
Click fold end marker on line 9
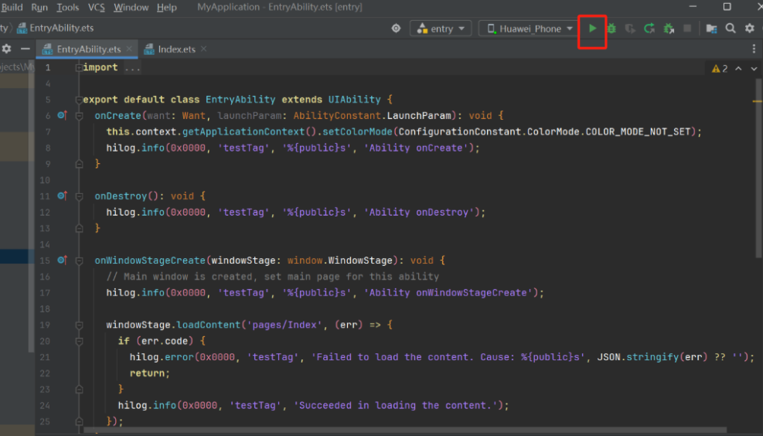[79, 164]
